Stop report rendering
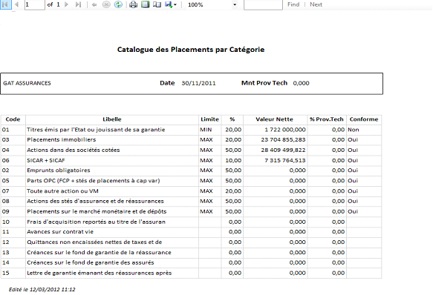Viewport: 433px width, 295px height. tap(106, 4)
